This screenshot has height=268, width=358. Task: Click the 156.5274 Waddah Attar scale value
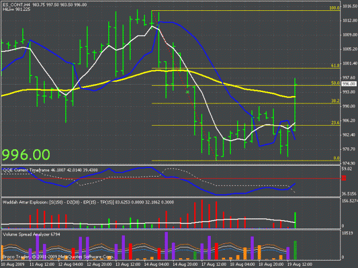pyautogui.click(x=349, y=201)
